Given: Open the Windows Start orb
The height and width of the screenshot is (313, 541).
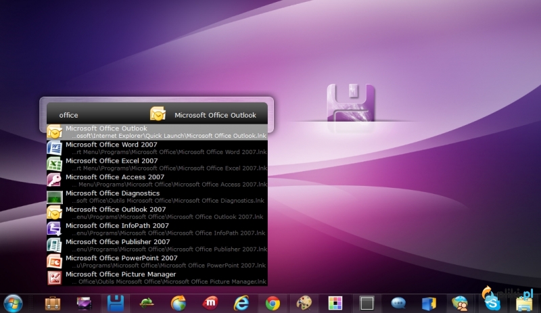Looking at the screenshot, I should coord(13,304).
